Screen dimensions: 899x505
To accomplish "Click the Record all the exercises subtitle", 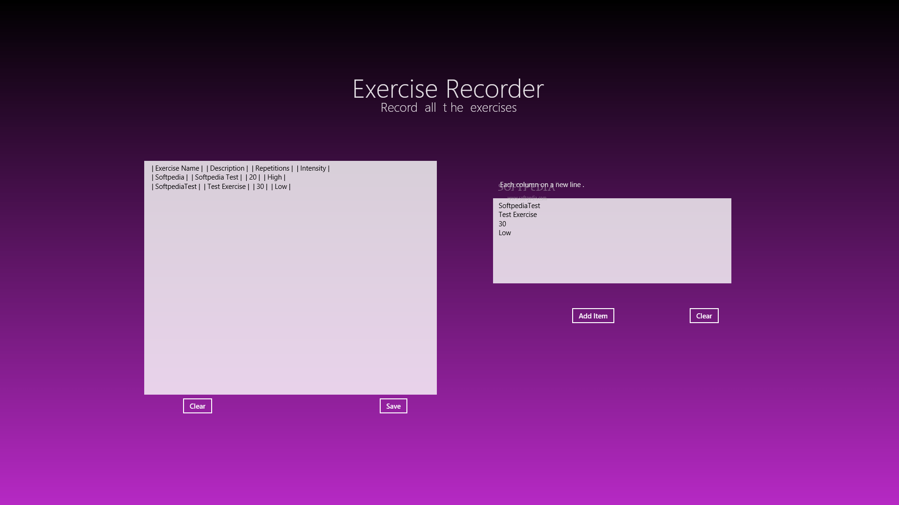I will pyautogui.click(x=448, y=107).
